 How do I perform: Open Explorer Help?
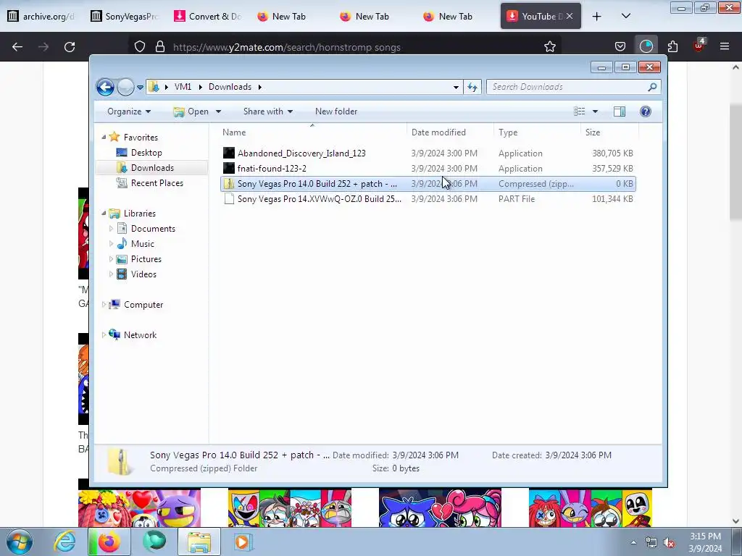click(646, 111)
